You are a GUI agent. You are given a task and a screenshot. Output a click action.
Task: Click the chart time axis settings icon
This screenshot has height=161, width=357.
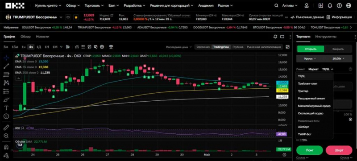(284, 155)
